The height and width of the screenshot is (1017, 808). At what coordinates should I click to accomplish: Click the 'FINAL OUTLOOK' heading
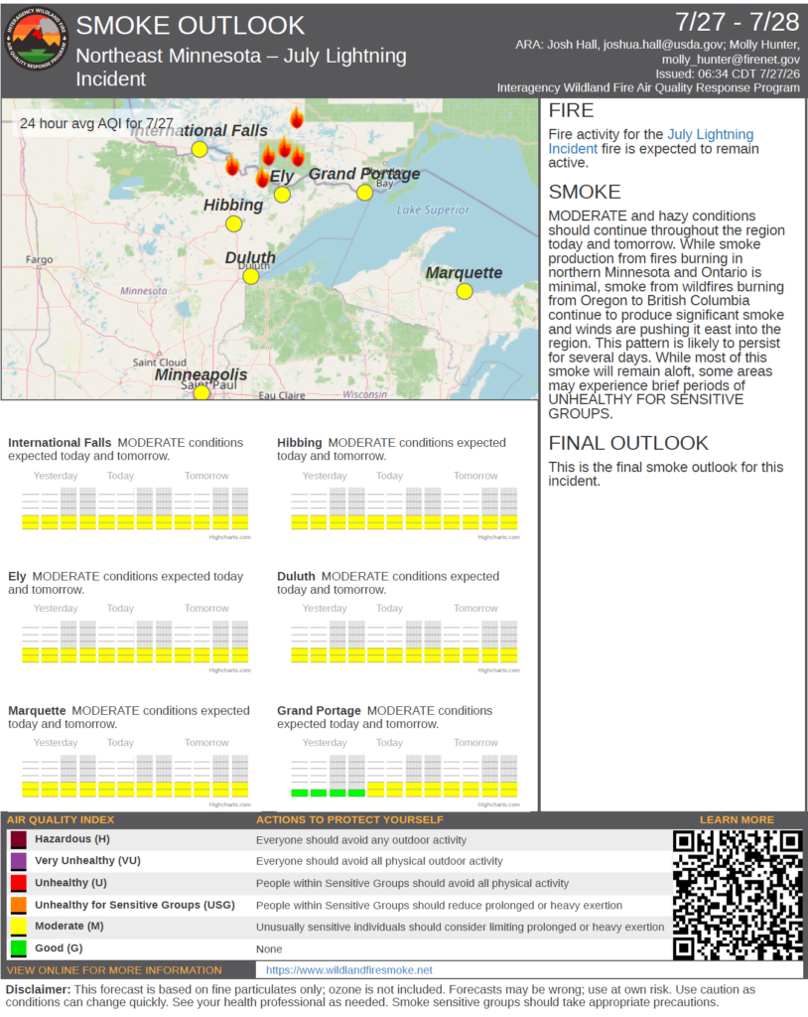[x=628, y=443]
